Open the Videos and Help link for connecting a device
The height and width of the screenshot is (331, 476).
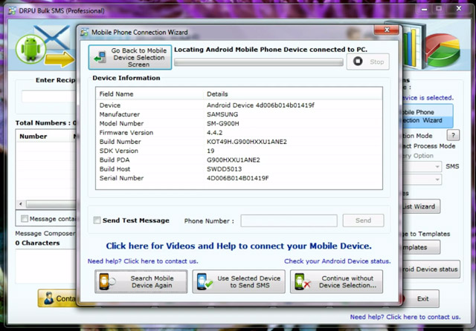pos(239,246)
